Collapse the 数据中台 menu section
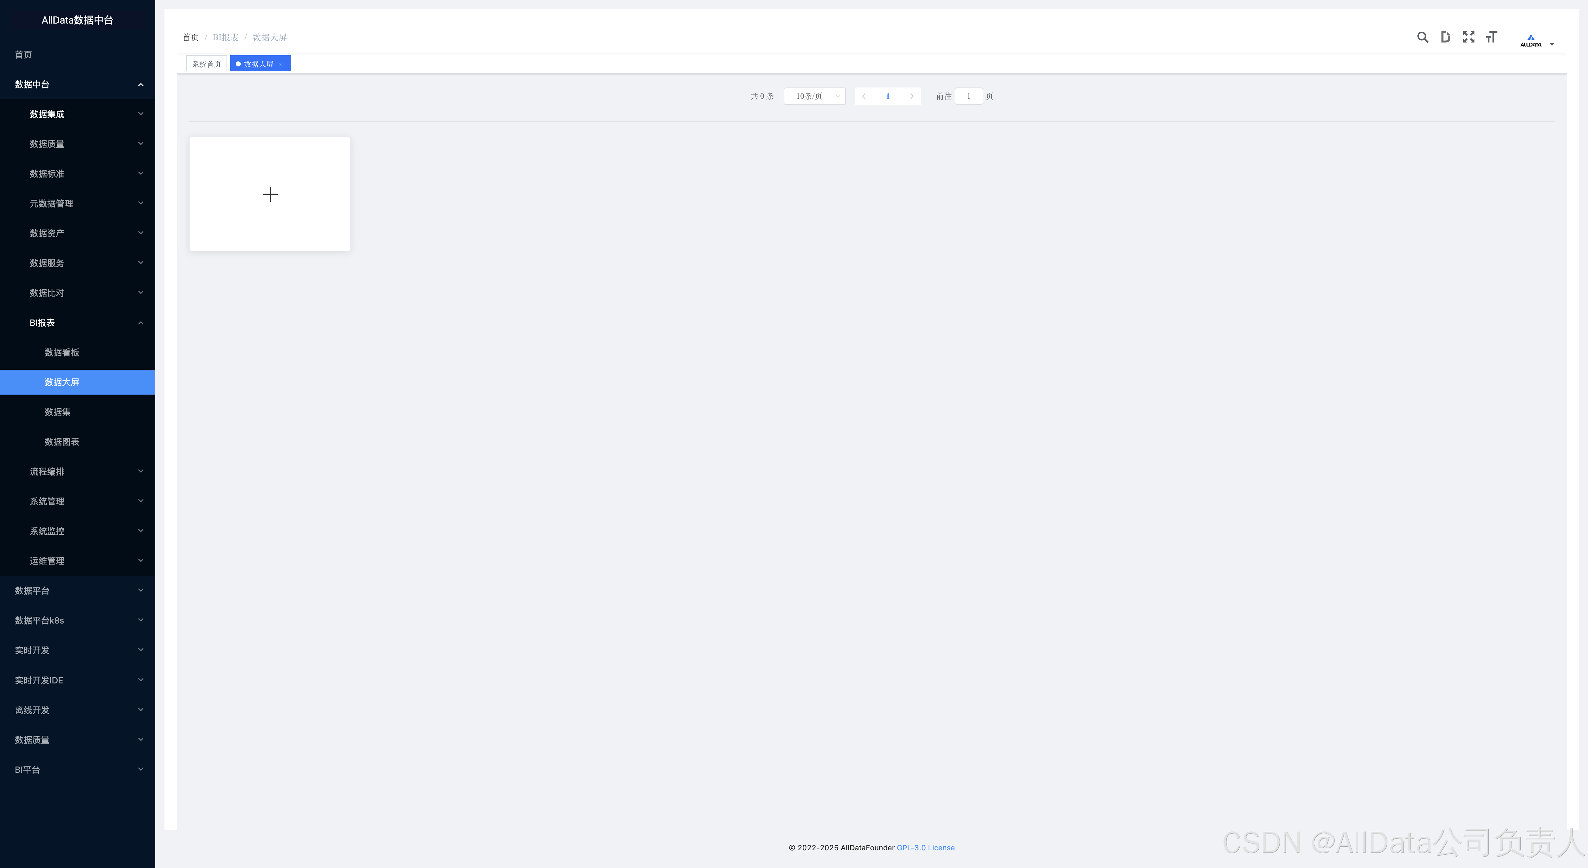1588x868 pixels. click(x=77, y=84)
